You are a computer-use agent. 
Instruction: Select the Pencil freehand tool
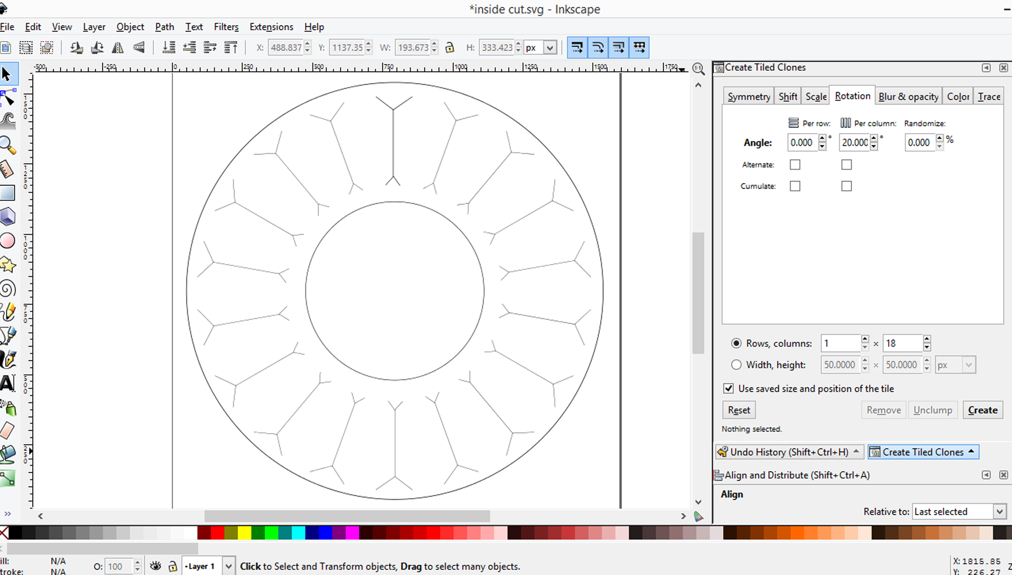7,312
